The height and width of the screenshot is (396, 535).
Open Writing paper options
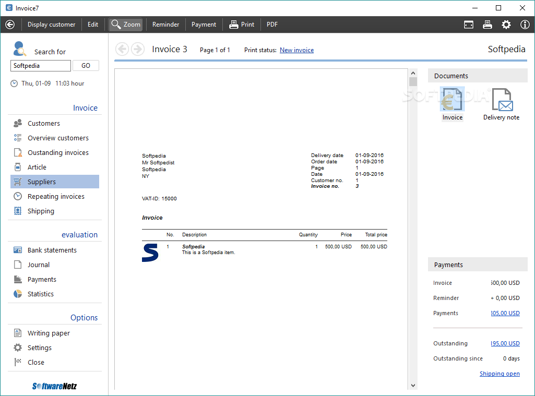pos(49,333)
